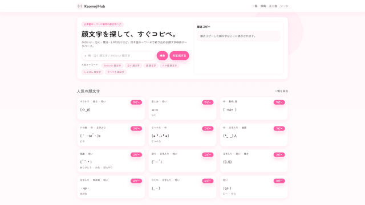Click the (*_ _)人 kaomoji text
365x205 pixels.
pyautogui.click(x=230, y=136)
